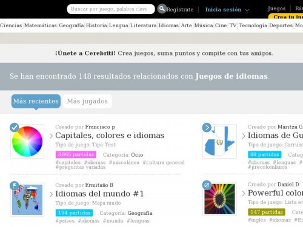Screen dimensions: 303x227
Task: Focus the Buscar por juego search field
Action: coord(111,9)
